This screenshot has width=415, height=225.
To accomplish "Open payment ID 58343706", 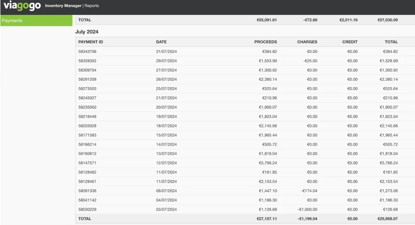I will (x=87, y=52).
